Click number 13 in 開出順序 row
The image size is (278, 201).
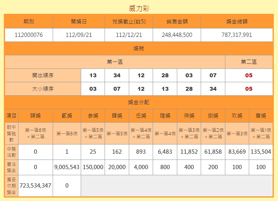click(93, 75)
